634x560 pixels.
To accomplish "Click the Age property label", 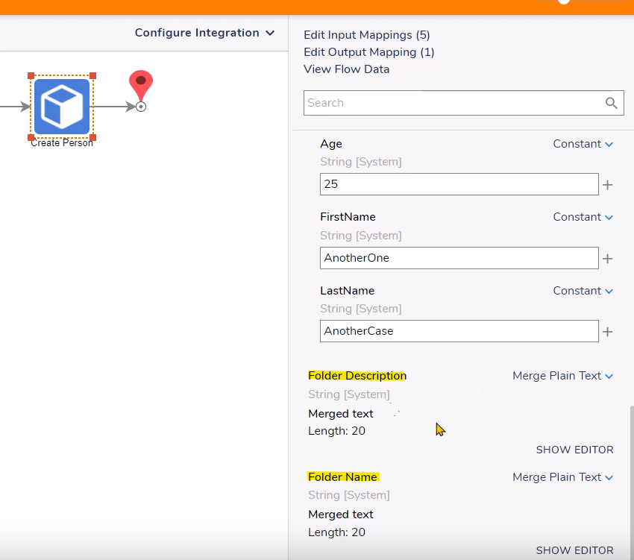I will coord(331,144).
